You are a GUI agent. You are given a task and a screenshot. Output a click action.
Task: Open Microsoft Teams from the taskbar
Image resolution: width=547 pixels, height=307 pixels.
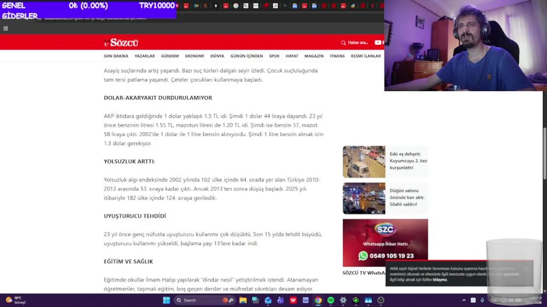point(280,300)
